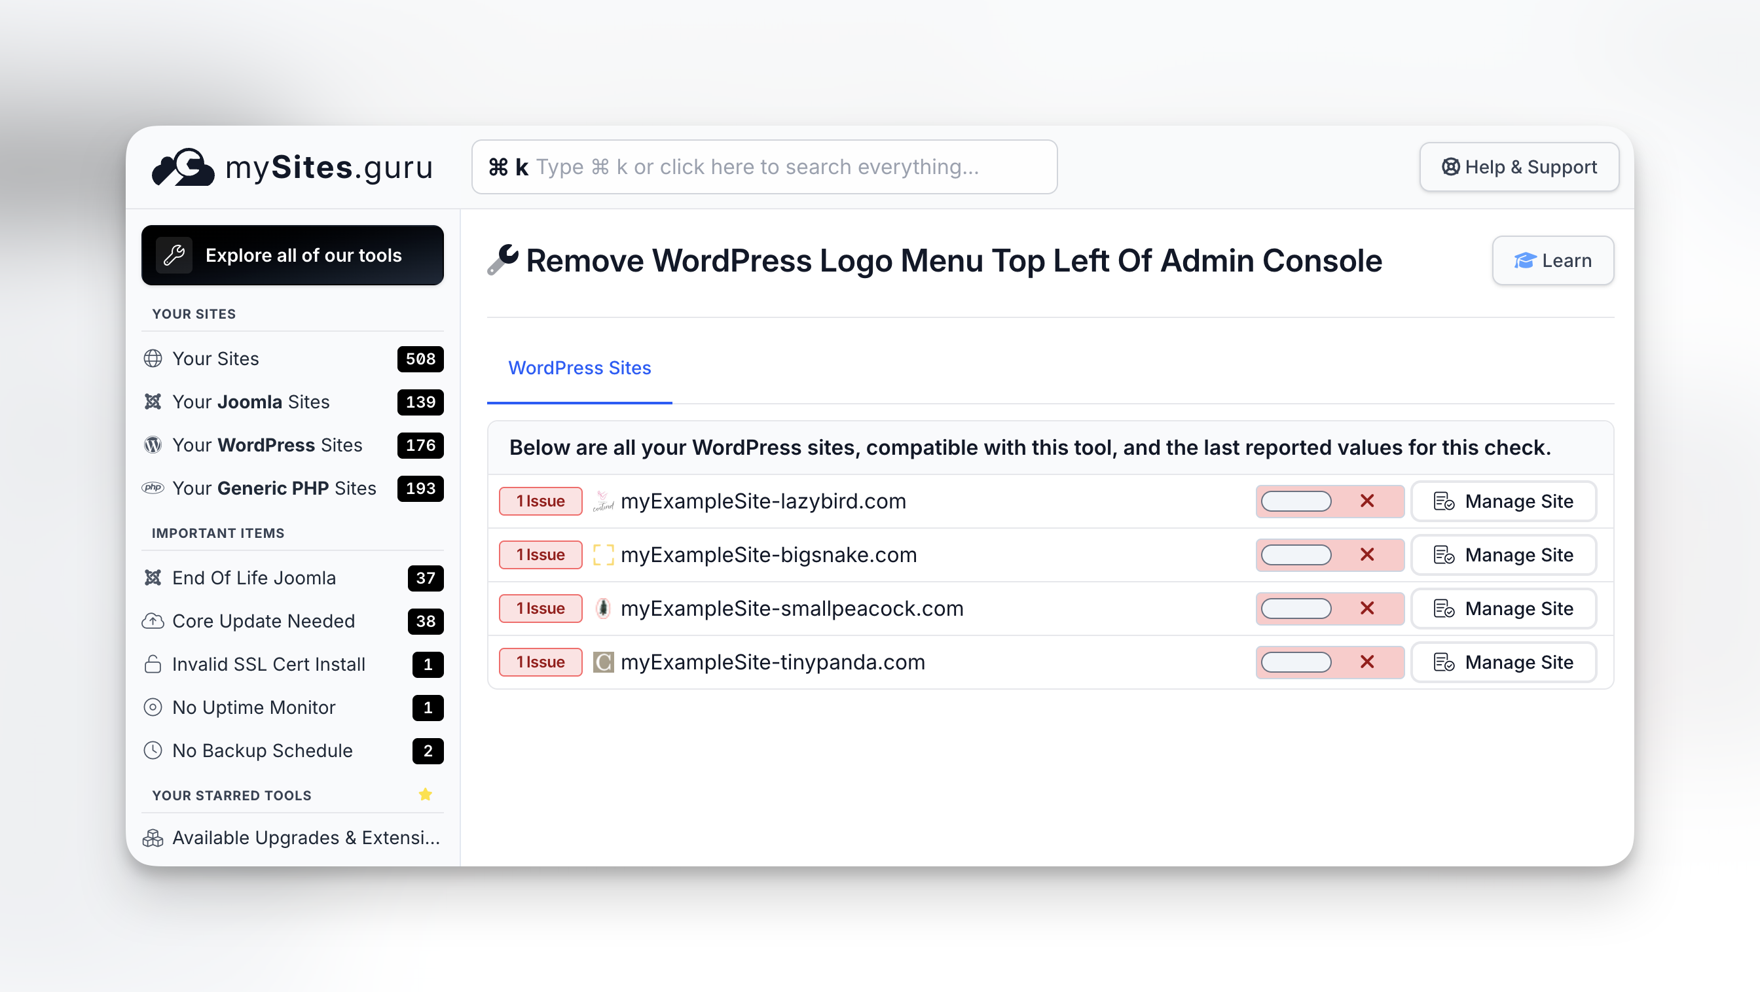Toggle the switch for myExampleSite-tinypanda.com
Image resolution: width=1760 pixels, height=992 pixels.
click(1296, 662)
